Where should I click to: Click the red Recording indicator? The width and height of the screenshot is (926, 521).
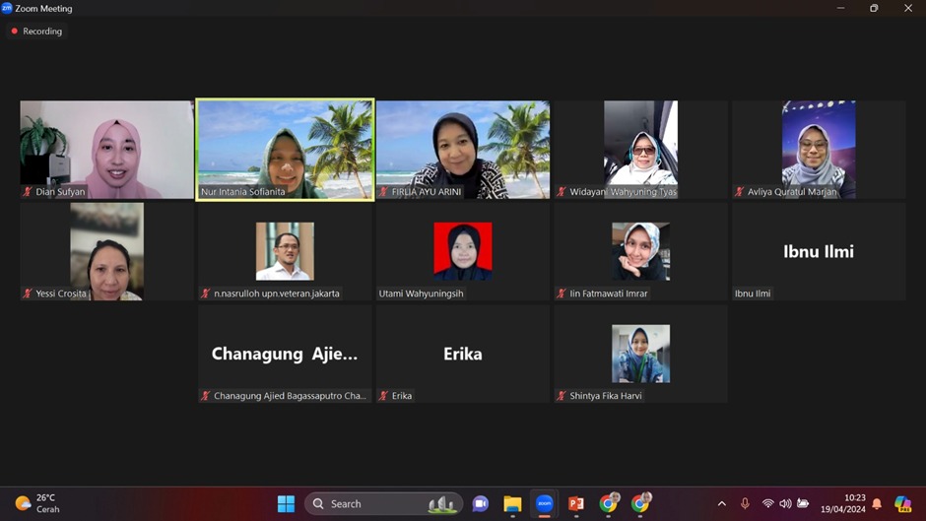click(36, 32)
